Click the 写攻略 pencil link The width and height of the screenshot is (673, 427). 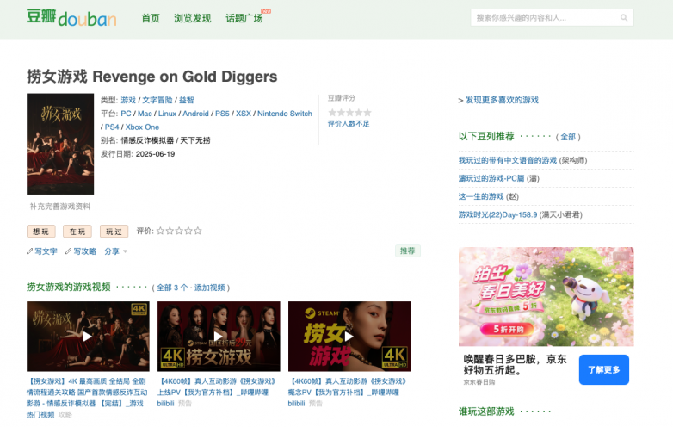[x=81, y=251]
